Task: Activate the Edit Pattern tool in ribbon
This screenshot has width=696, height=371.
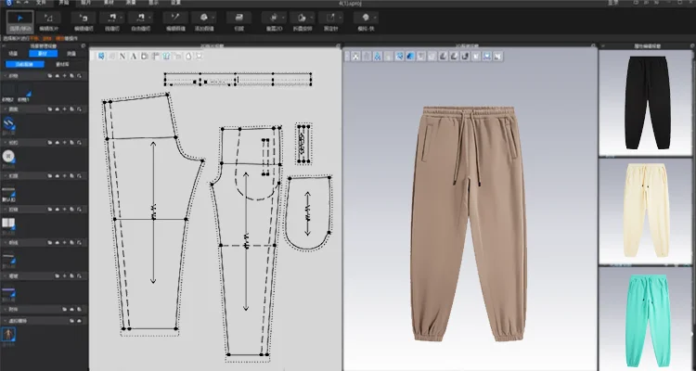Action: [x=50, y=17]
